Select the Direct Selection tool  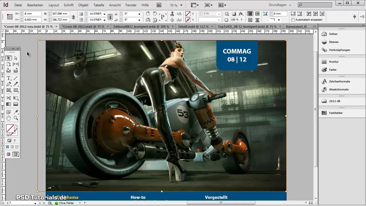pos(16,58)
